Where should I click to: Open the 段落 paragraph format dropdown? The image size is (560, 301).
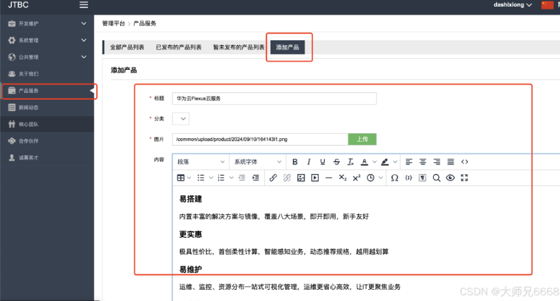(201, 162)
